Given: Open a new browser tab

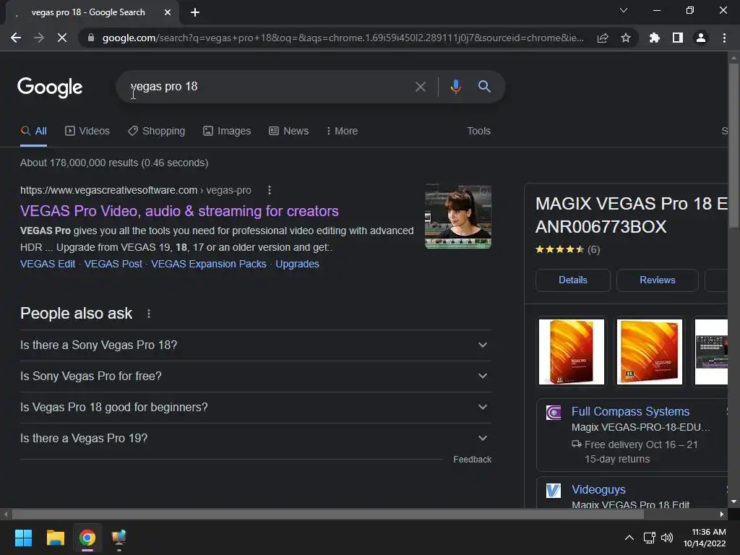Looking at the screenshot, I should tap(195, 12).
